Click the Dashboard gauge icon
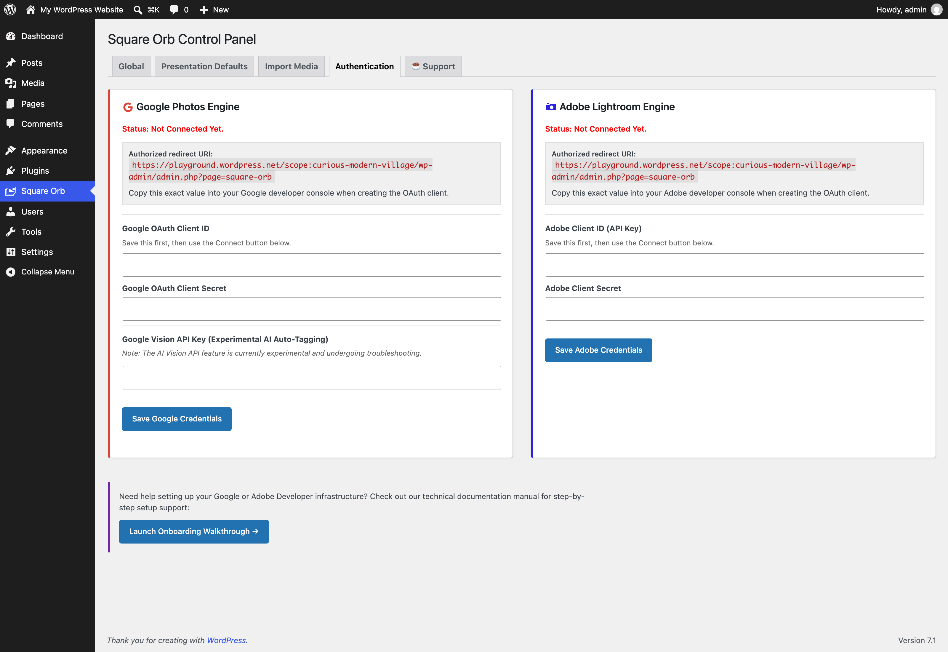The height and width of the screenshot is (652, 948). pyautogui.click(x=11, y=36)
